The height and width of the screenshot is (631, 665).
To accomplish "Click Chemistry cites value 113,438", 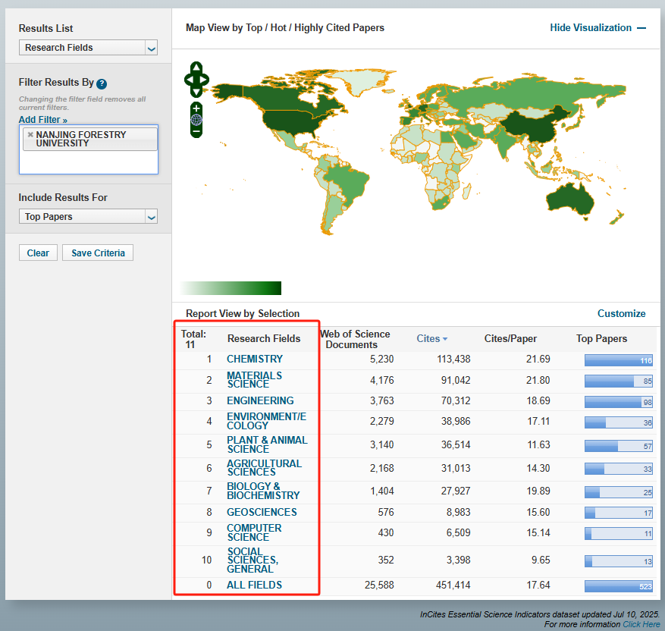I will (x=453, y=359).
